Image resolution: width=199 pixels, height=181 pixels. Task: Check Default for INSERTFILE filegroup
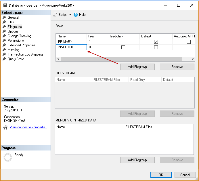[156, 47]
